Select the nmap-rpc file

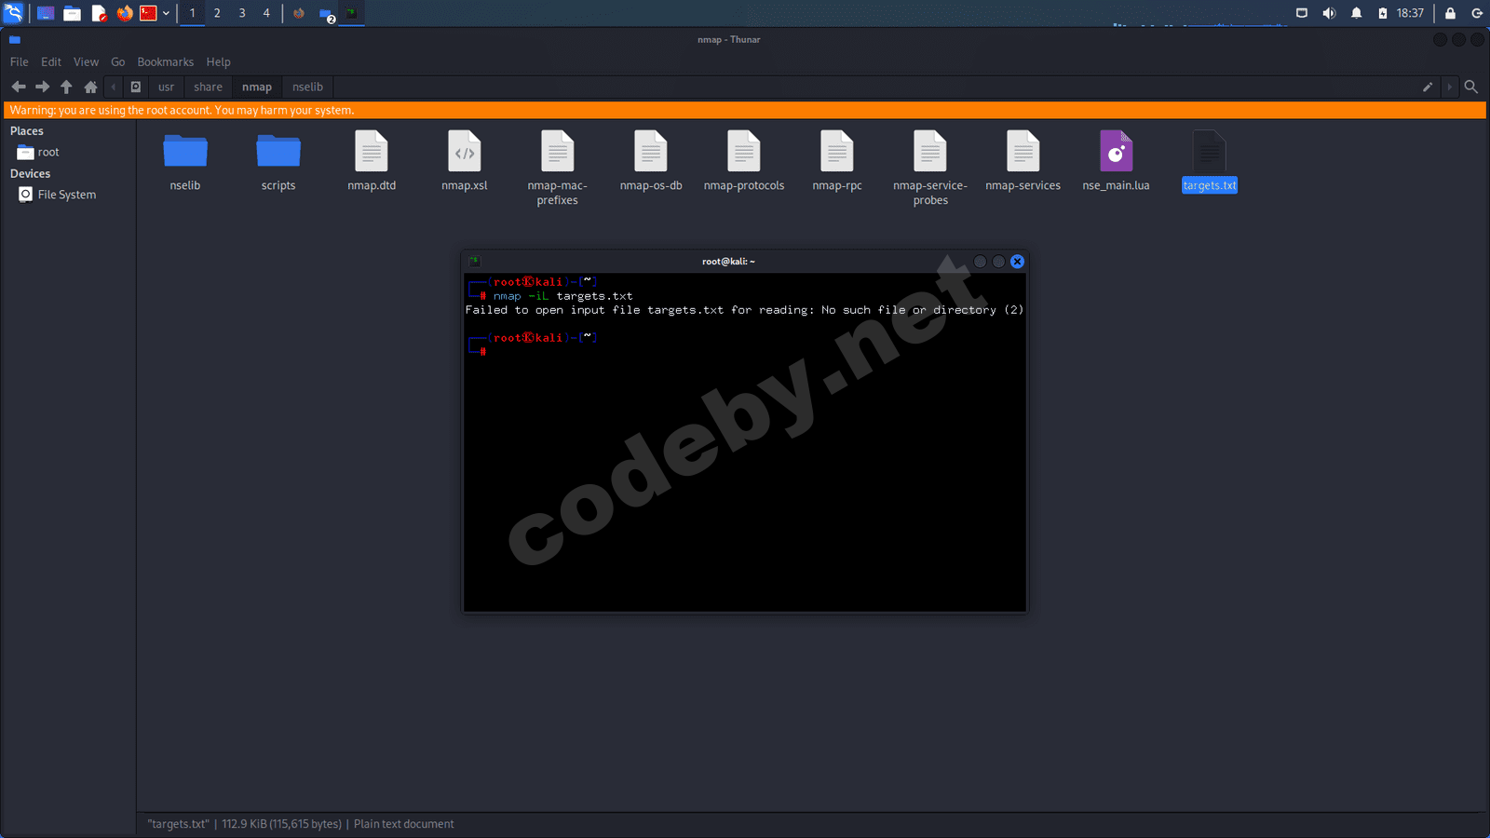(x=837, y=162)
